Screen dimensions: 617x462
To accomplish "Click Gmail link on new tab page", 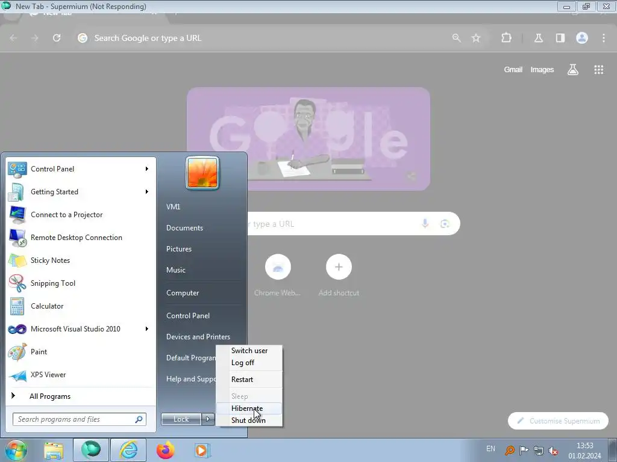I will coord(513,70).
